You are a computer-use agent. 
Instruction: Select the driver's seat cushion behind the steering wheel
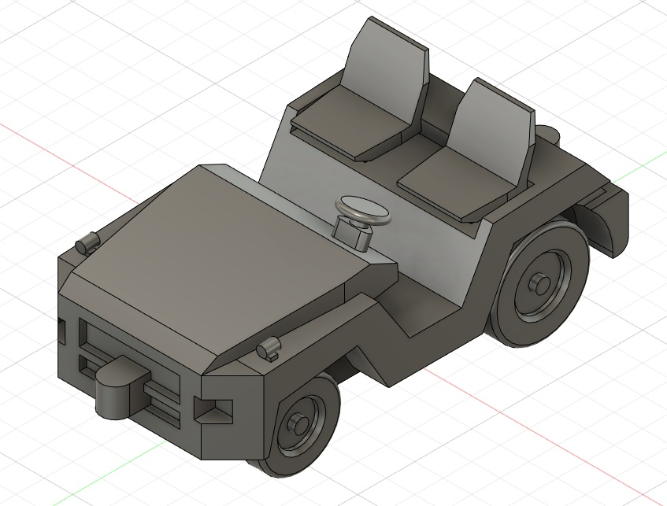pos(458,182)
